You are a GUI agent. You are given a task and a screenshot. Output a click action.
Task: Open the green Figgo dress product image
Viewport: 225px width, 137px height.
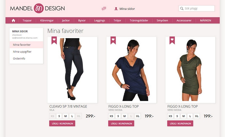[x=190, y=70]
